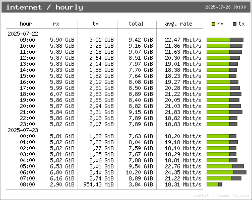Click the traffic bar for 18,31 Mbit/s row
This screenshot has height=200, width=252.
[x=214, y=184]
